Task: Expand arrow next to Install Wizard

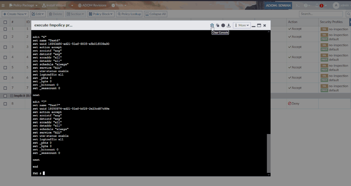Action: pos(72,5)
